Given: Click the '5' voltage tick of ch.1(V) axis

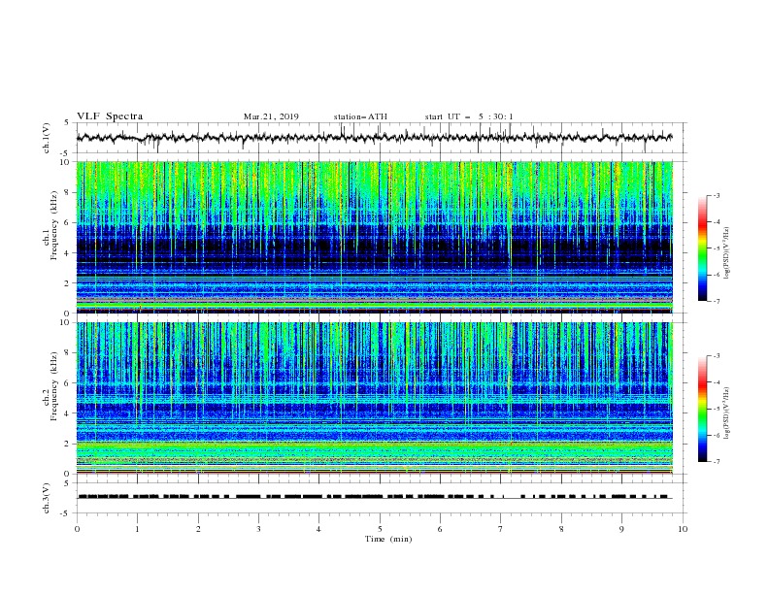Looking at the screenshot, I should tap(68, 123).
